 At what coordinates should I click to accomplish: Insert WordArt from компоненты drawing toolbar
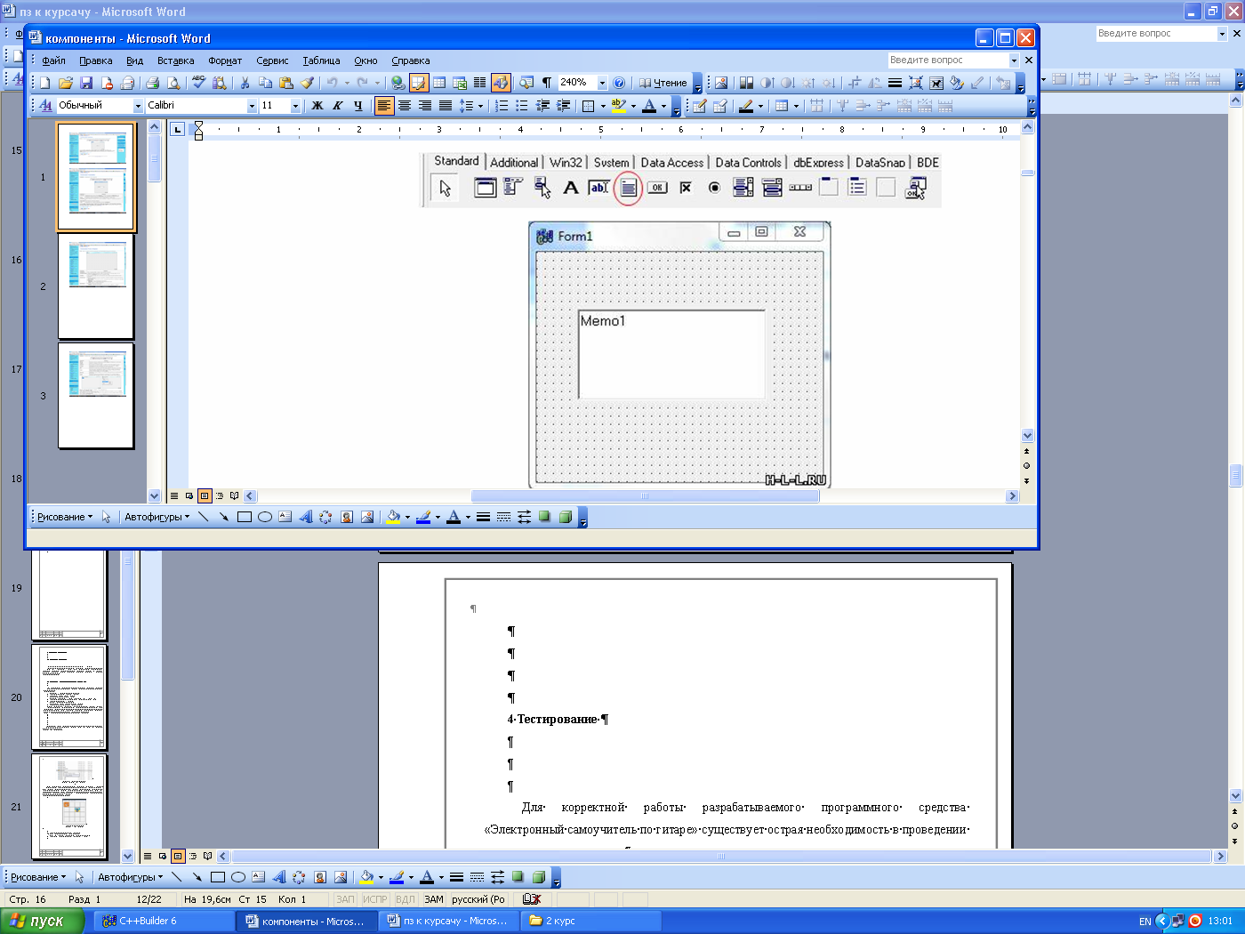click(306, 517)
